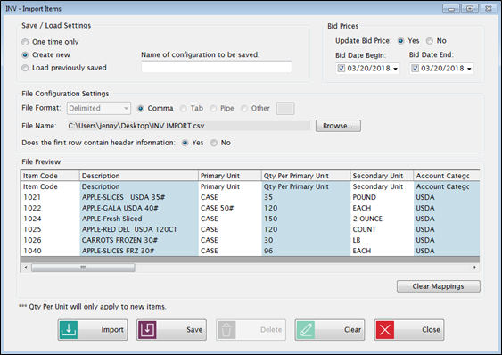Click the Qty Per Primary Unit column header
502x355 pixels.
point(306,176)
